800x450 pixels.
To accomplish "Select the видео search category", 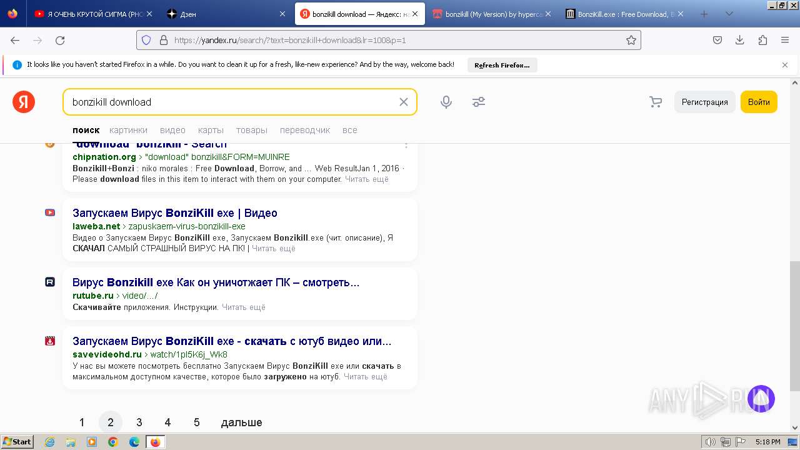I will coord(172,130).
